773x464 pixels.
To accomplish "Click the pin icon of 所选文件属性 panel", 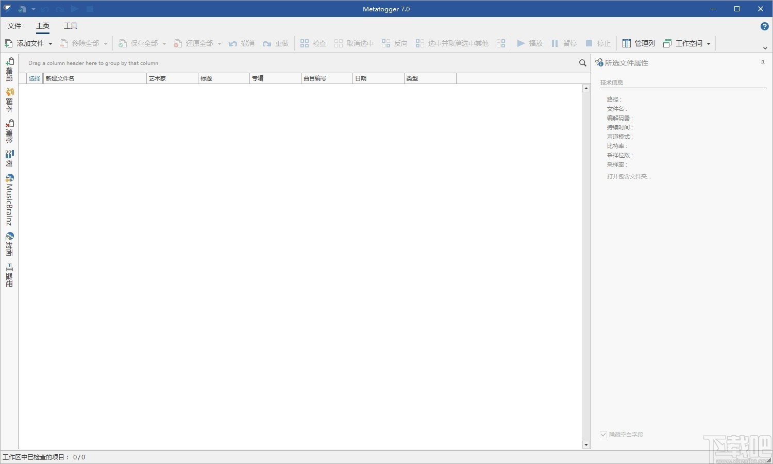I will tap(763, 62).
